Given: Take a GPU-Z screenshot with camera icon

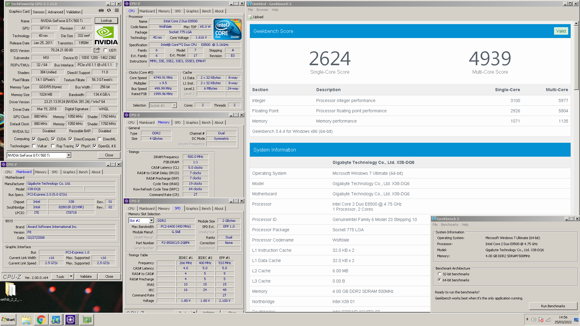Looking at the screenshot, I should [x=101, y=11].
